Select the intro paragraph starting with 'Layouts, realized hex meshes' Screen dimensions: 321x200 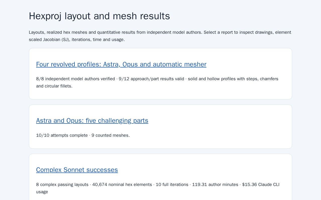click(160, 36)
